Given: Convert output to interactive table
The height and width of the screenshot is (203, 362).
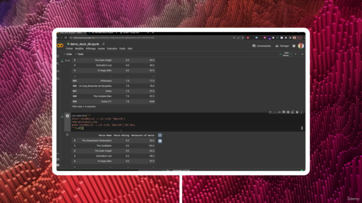Looking at the screenshot, I should click(x=160, y=135).
